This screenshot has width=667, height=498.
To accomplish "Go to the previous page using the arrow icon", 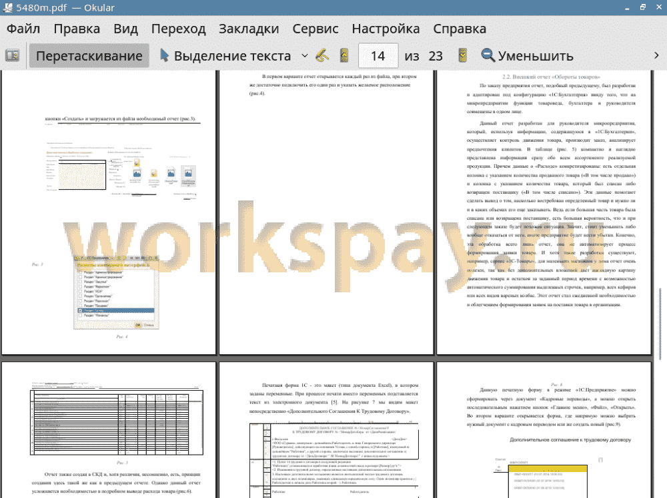I will tap(344, 56).
